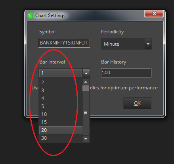Click the OK button
The width and height of the screenshot is (174, 164).
pos(137,103)
